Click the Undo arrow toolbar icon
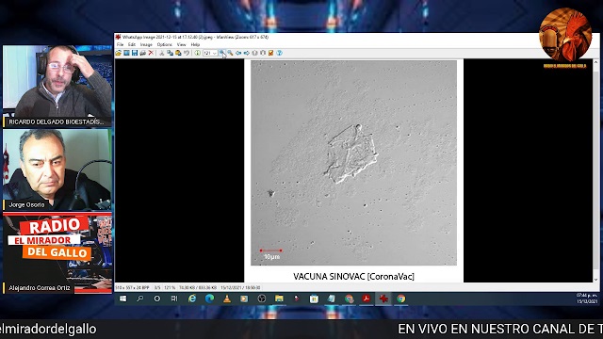603x339 pixels. (x=187, y=53)
